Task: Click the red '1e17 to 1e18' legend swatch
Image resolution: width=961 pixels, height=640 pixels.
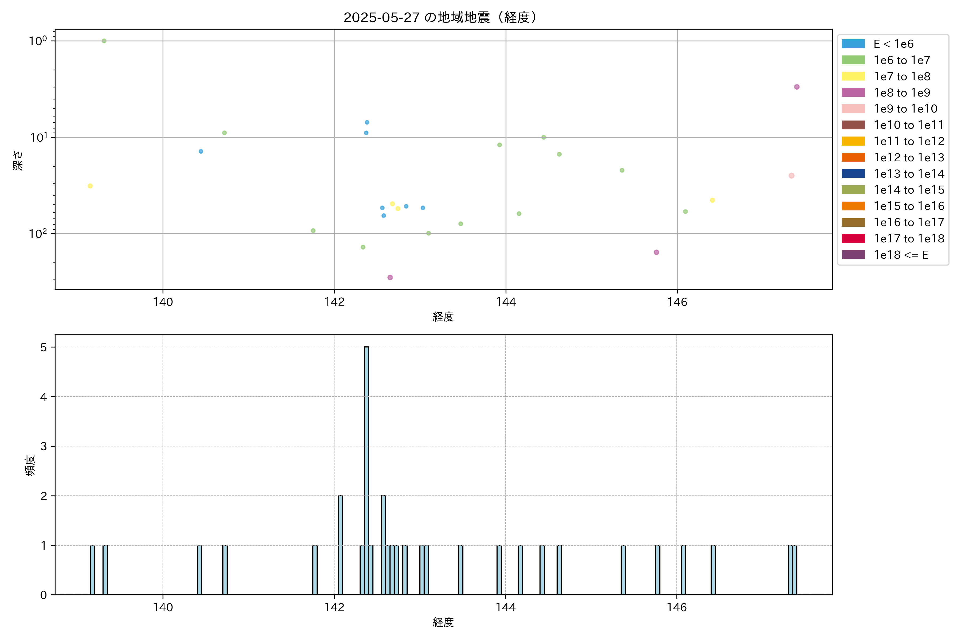Action: click(853, 238)
